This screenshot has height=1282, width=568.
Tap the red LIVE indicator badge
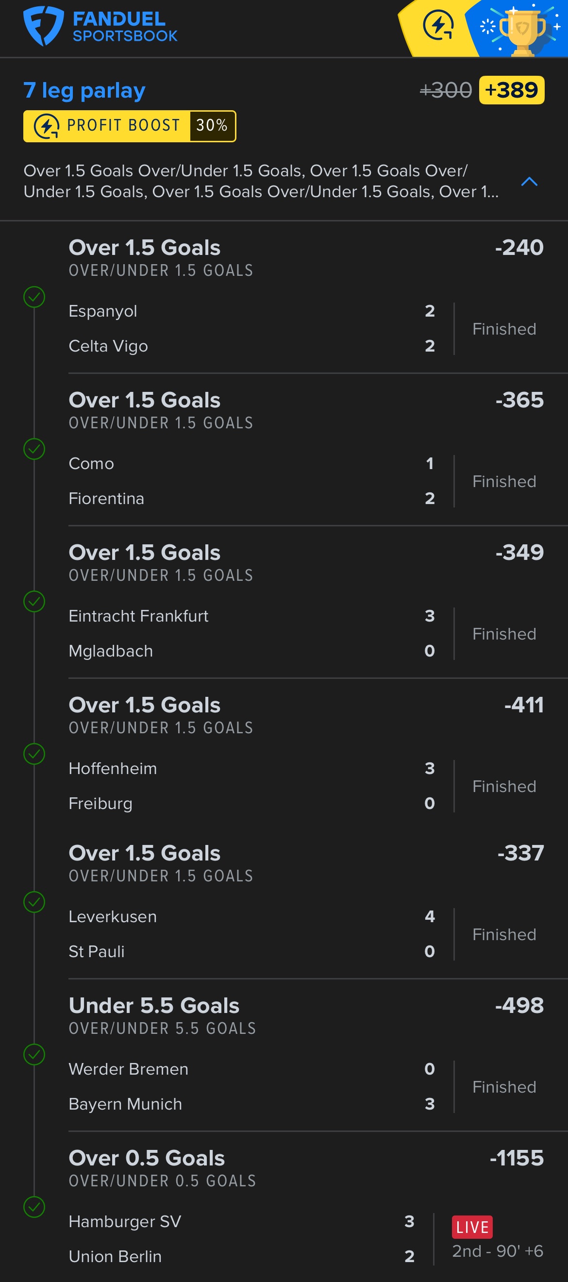click(472, 1227)
